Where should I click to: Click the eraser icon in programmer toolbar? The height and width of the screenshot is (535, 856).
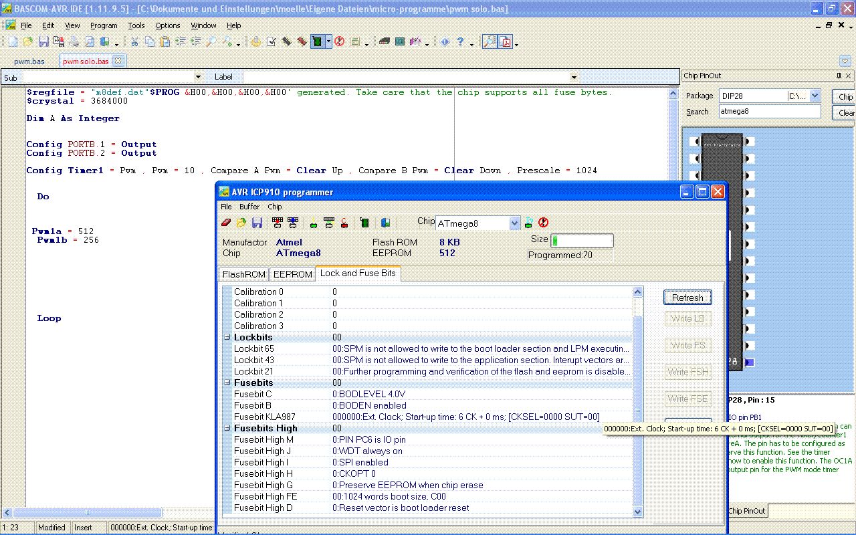click(225, 223)
